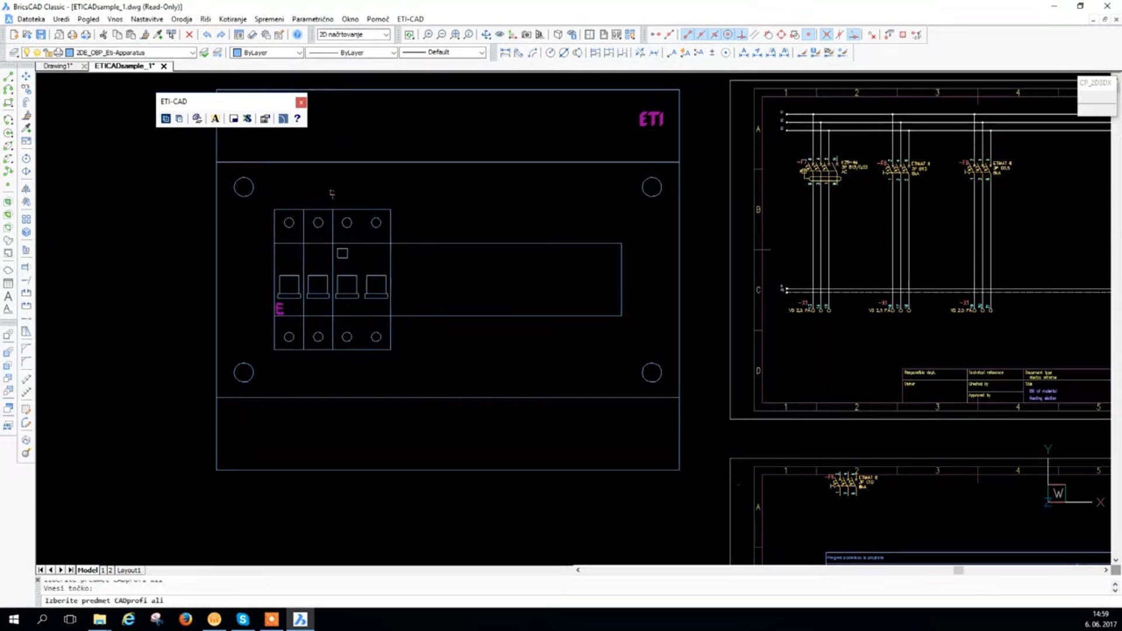Toggle the endpoint entity snap
Viewport: 1122px width, 631px height.
pos(687,35)
